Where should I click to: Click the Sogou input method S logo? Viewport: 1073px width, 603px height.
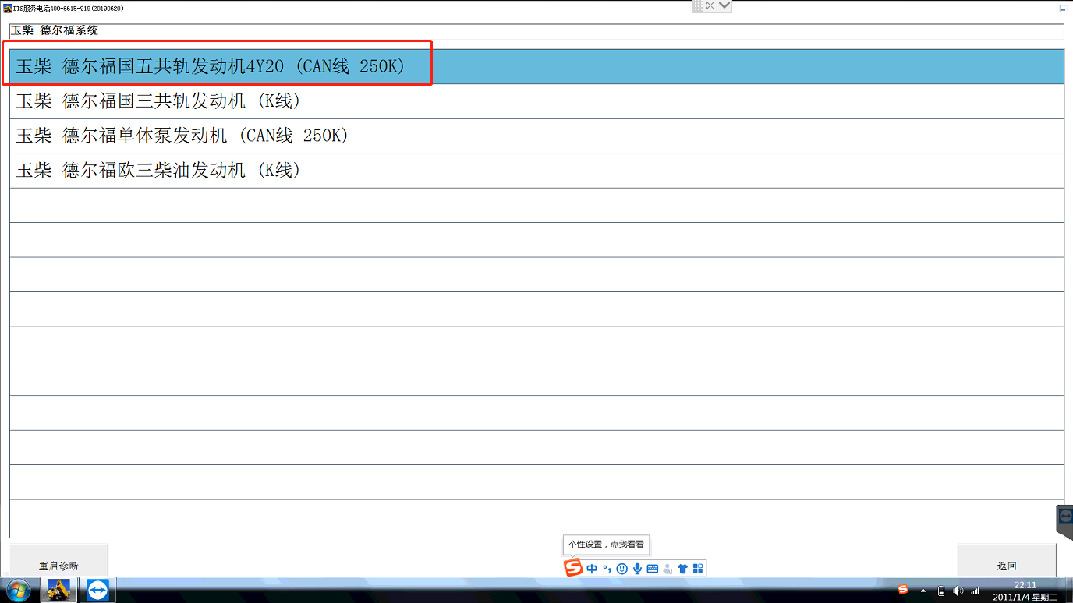pyautogui.click(x=573, y=568)
